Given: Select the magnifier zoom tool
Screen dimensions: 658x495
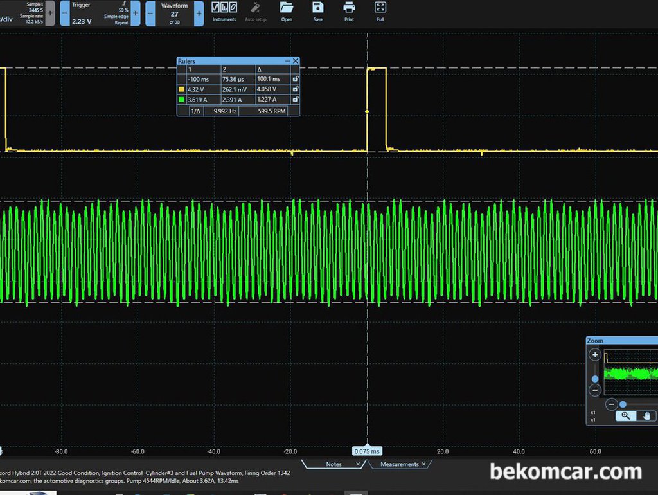Looking at the screenshot, I should pyautogui.click(x=626, y=416).
